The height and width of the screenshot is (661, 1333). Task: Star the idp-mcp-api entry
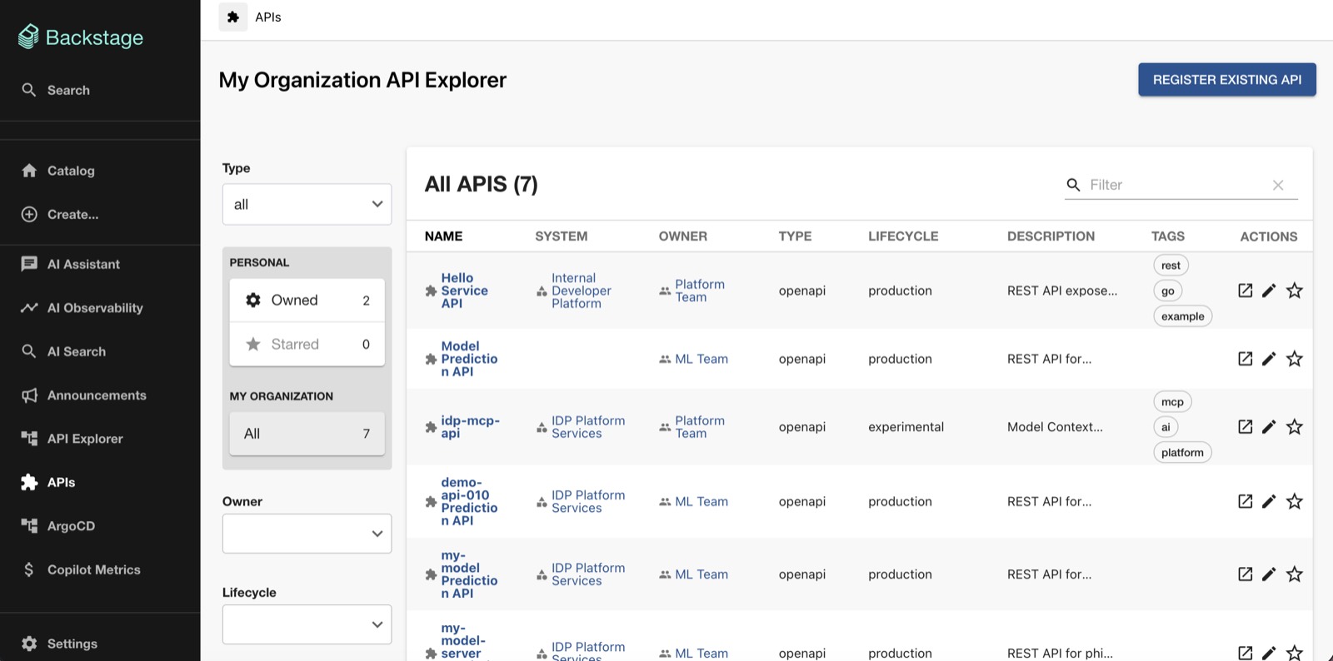pyautogui.click(x=1294, y=427)
